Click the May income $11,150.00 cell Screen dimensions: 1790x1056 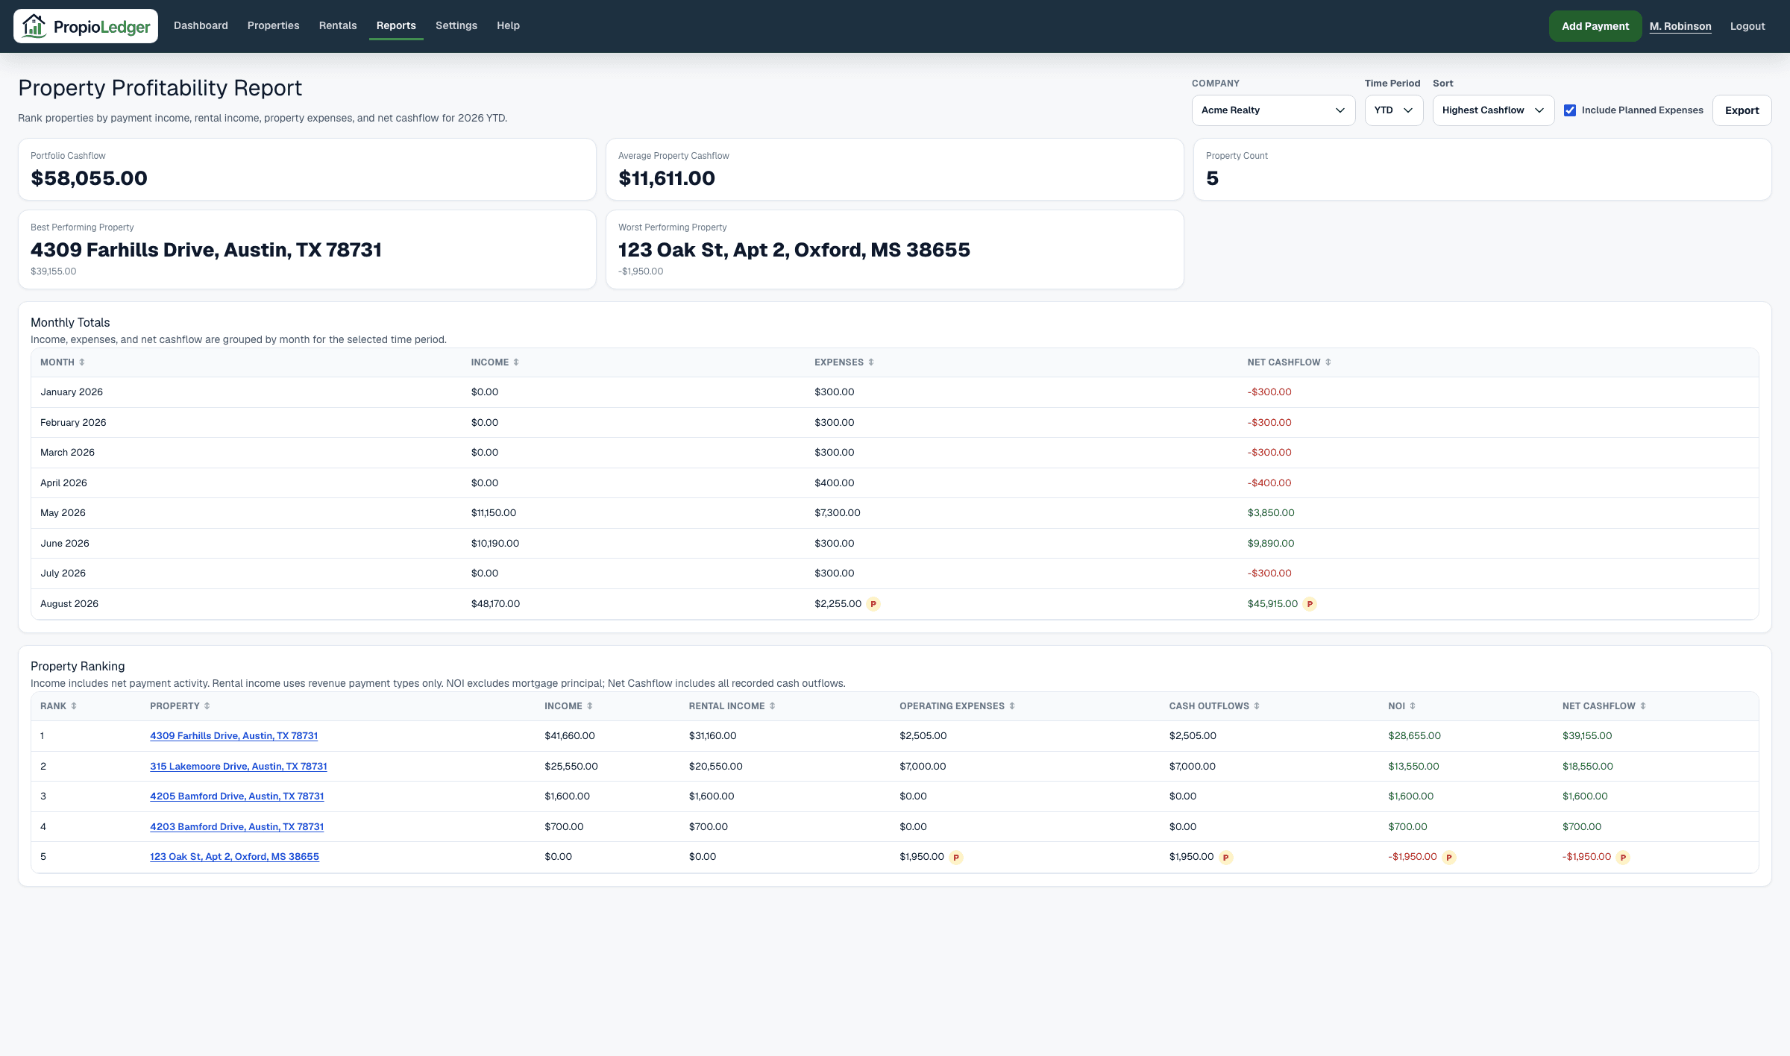494,513
